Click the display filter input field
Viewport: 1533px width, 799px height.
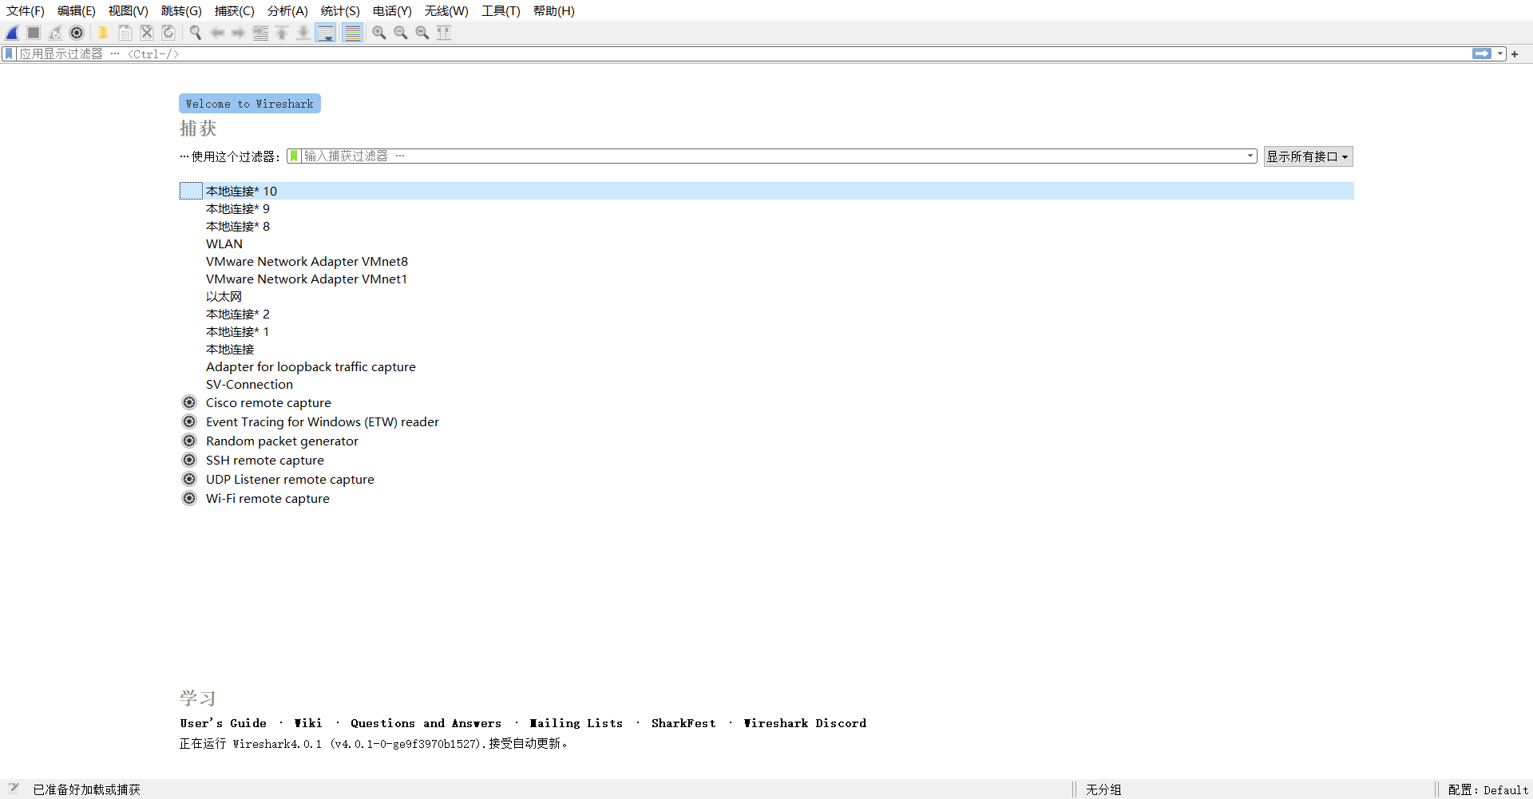[743, 53]
